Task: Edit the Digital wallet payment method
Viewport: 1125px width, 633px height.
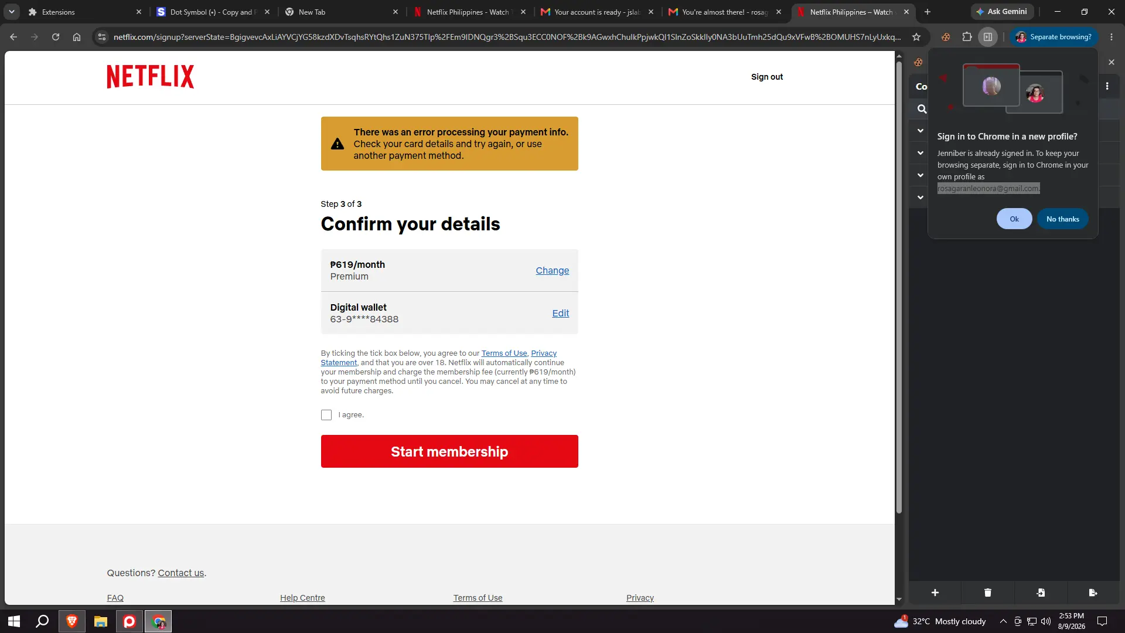Action: 561,313
